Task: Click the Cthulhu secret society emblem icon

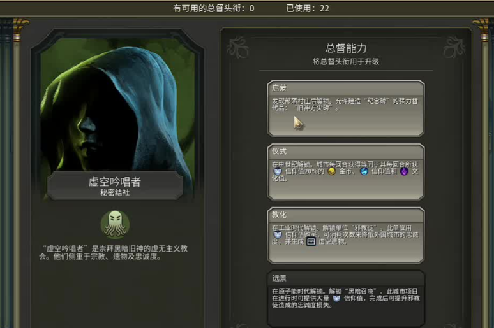Action: 115,225
